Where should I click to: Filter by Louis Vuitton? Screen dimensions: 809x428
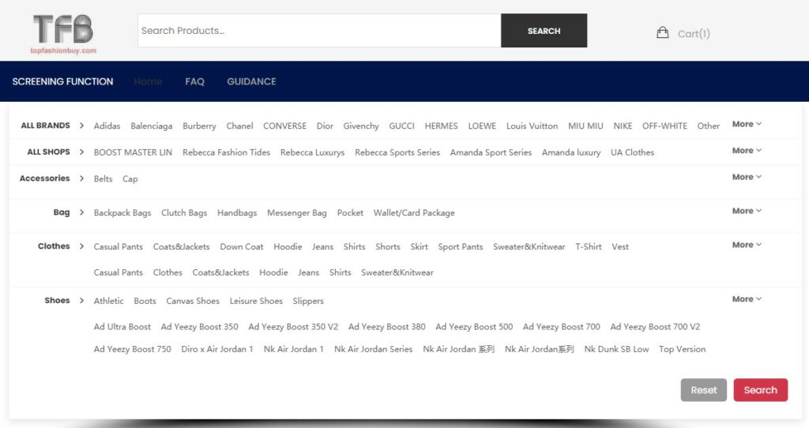point(532,126)
